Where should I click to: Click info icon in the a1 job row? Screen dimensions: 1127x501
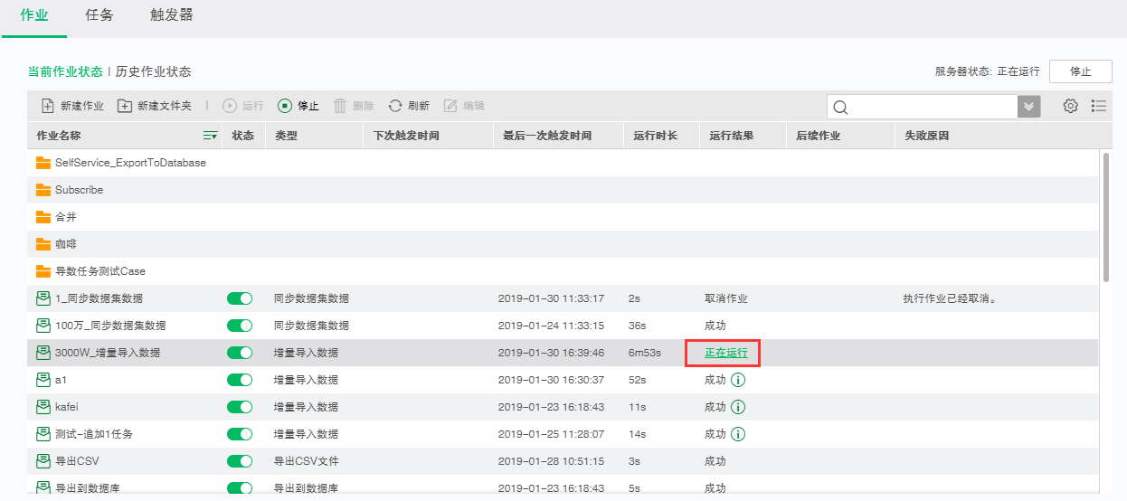(738, 380)
